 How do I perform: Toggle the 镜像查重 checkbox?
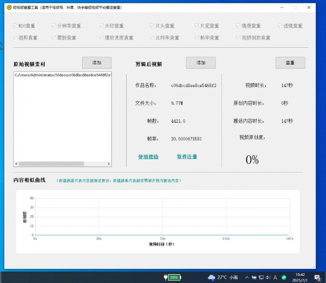click(239, 26)
